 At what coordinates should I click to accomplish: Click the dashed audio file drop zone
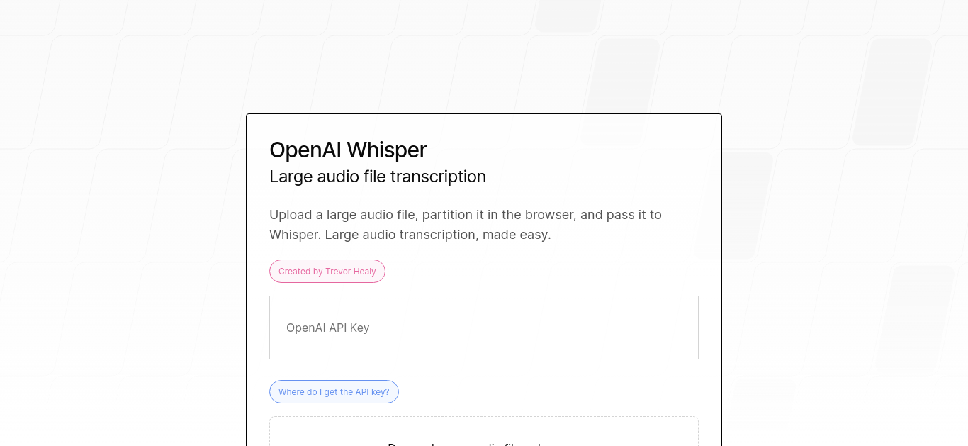click(484, 431)
